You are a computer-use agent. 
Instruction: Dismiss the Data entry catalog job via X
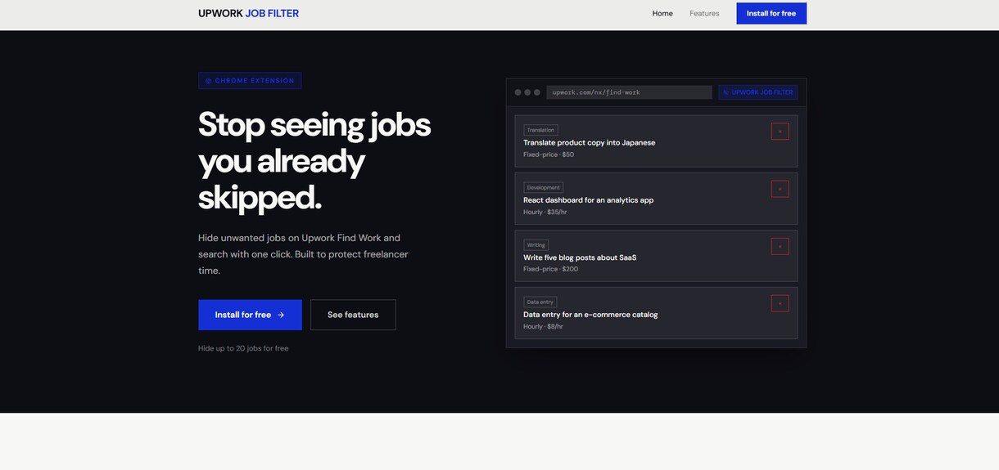pos(780,303)
